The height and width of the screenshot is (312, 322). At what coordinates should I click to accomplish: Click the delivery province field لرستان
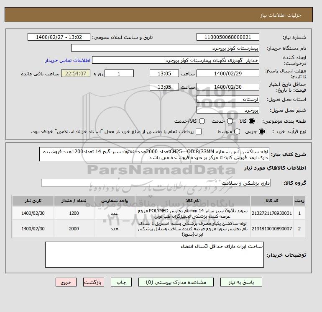click(x=228, y=99)
